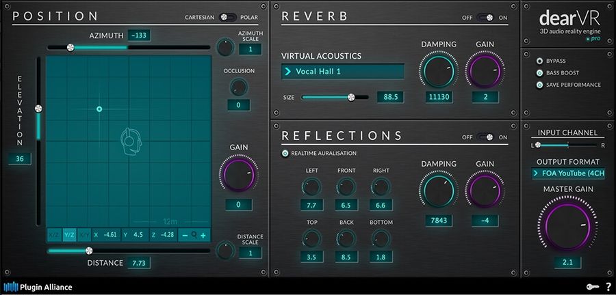Click the Reverb Damping value 11130

click(439, 97)
